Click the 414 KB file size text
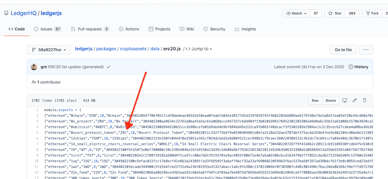 [x=89, y=100]
